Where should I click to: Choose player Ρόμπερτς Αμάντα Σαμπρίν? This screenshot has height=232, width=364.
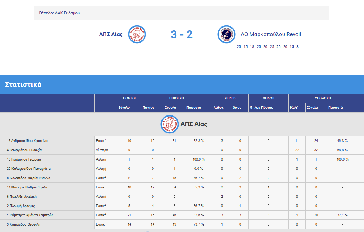[30, 215]
